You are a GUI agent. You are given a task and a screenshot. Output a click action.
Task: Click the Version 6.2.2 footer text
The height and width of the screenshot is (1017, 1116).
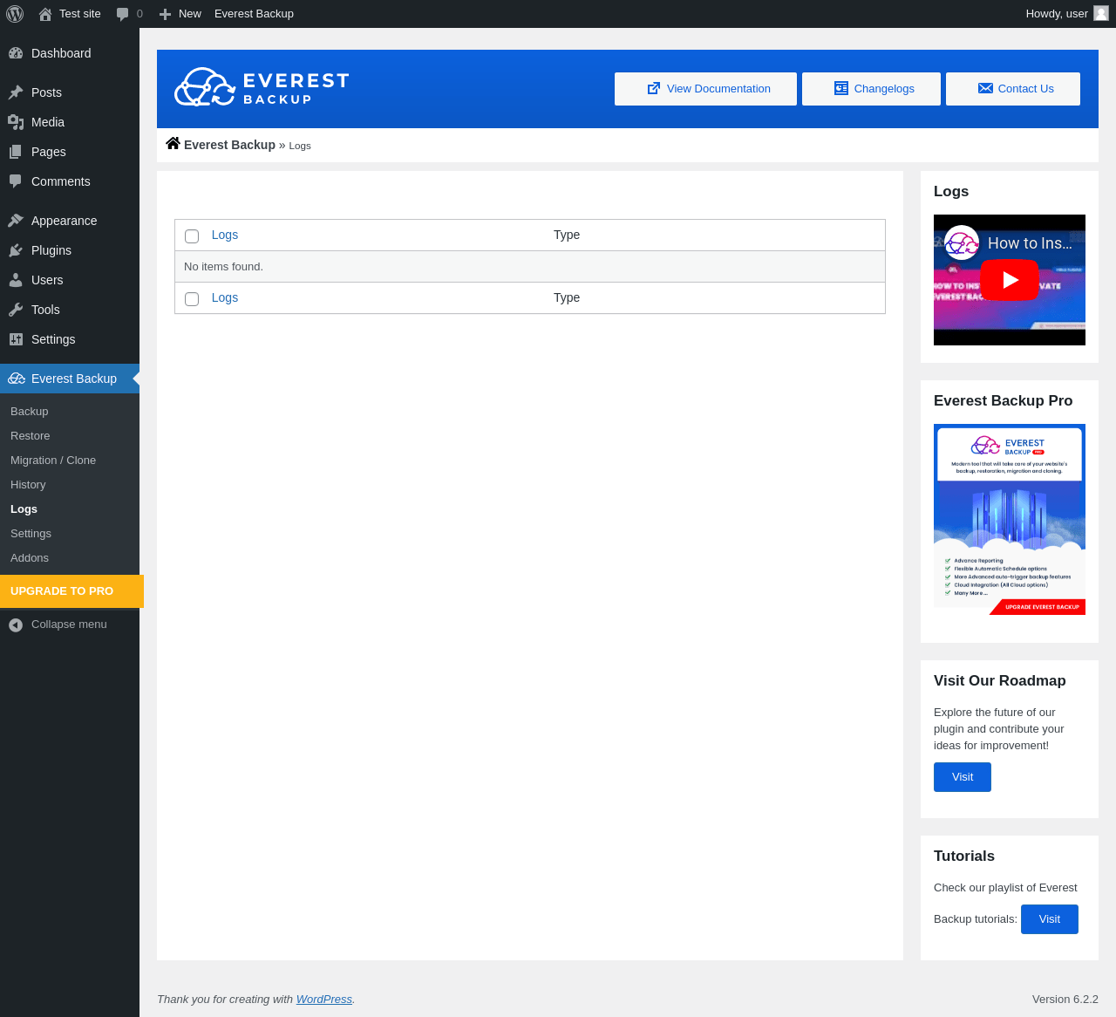coord(1065,1000)
